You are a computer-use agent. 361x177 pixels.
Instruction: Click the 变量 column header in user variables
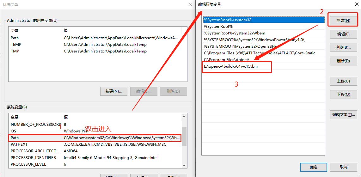pyautogui.click(x=35, y=31)
